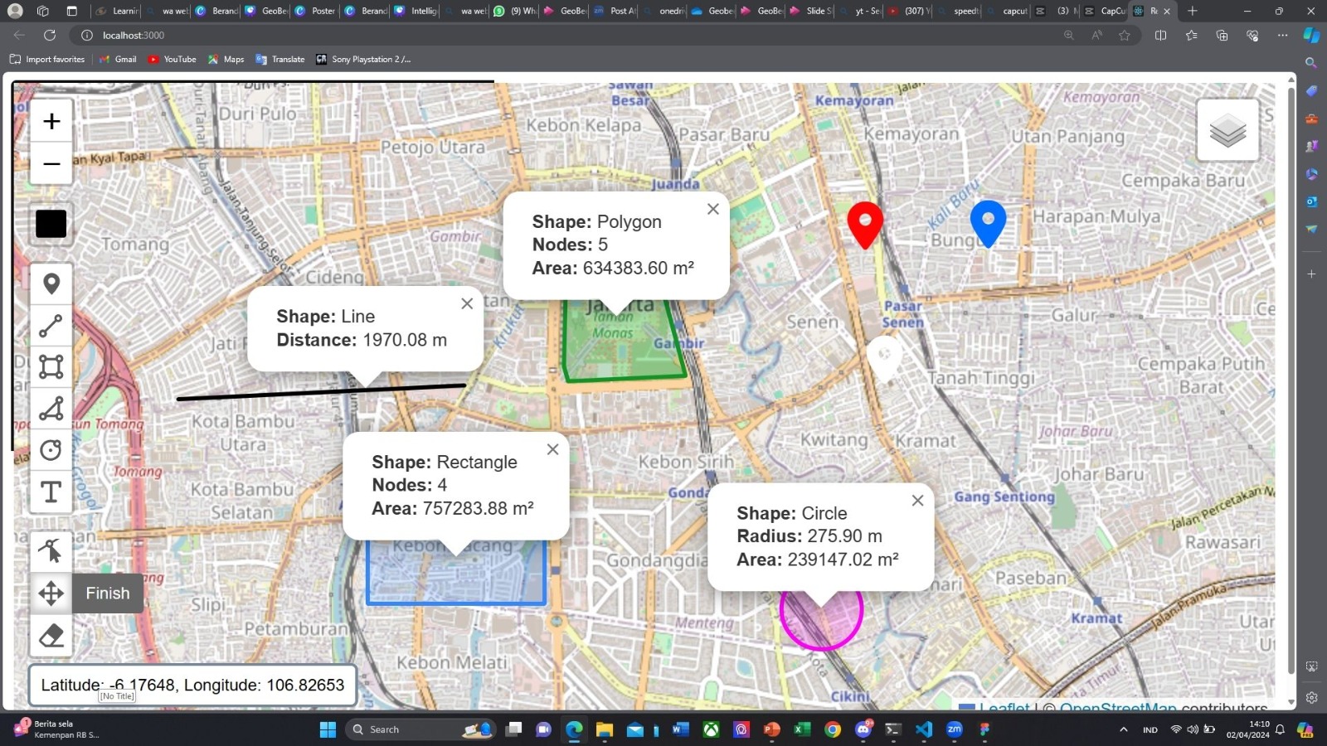Viewport: 1327px width, 746px height.
Task: Open Outlook from the Edge sidebar
Action: [1311, 201]
